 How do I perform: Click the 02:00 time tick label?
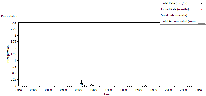(34, 90)
